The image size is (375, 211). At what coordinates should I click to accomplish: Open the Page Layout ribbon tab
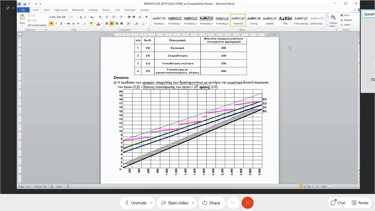(61, 10)
